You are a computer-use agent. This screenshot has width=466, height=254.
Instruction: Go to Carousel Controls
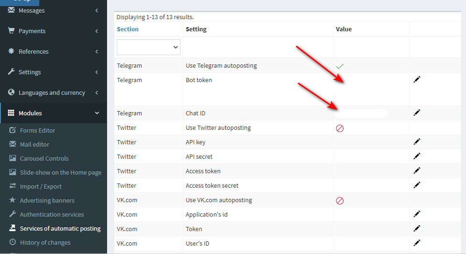[44, 158]
